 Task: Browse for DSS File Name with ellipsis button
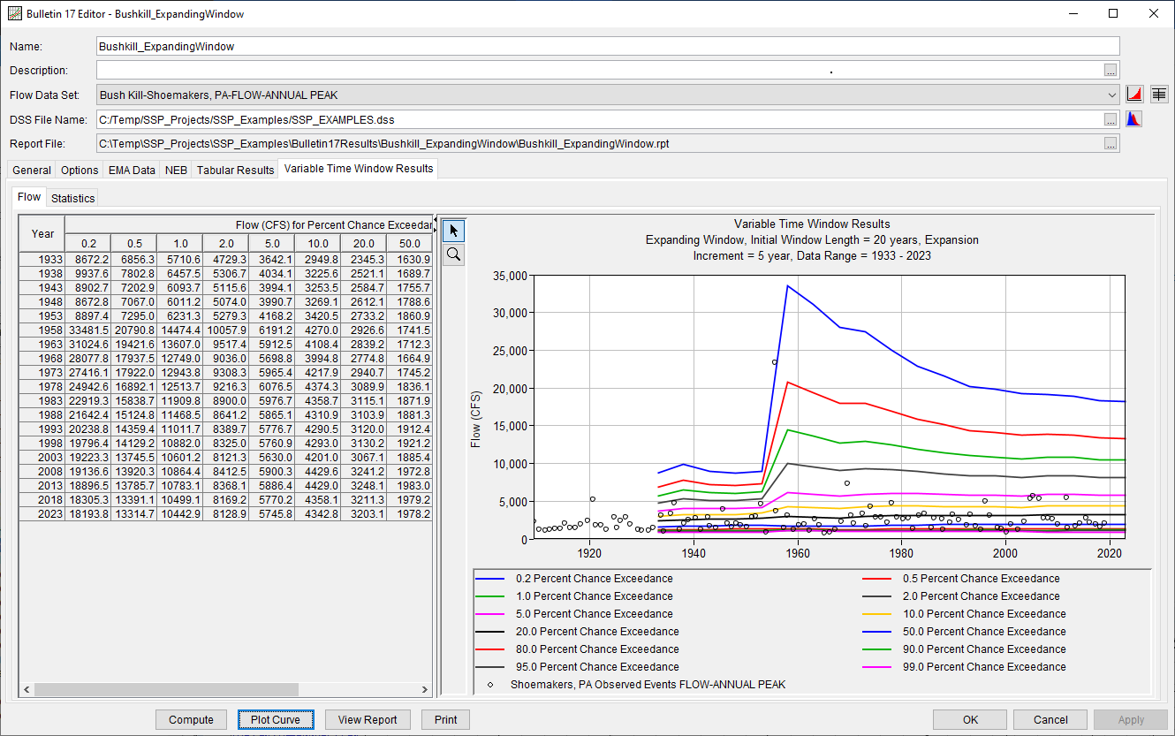[1111, 119]
